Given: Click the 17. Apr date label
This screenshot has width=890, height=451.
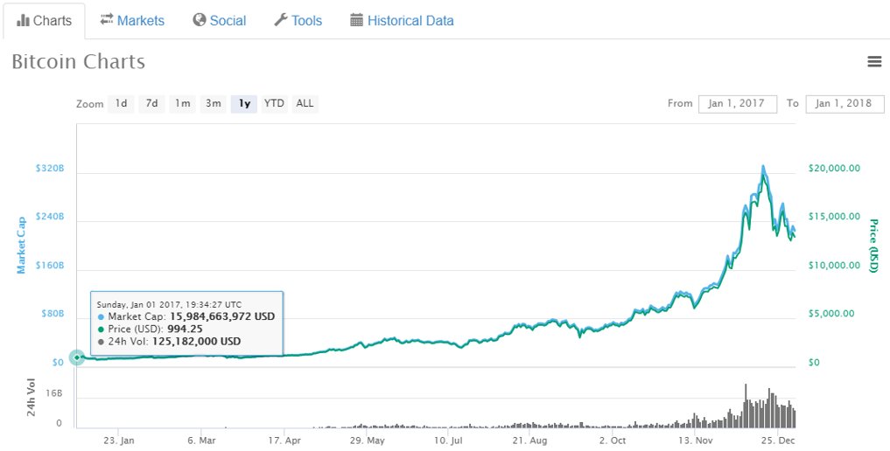Looking at the screenshot, I should coord(284,441).
